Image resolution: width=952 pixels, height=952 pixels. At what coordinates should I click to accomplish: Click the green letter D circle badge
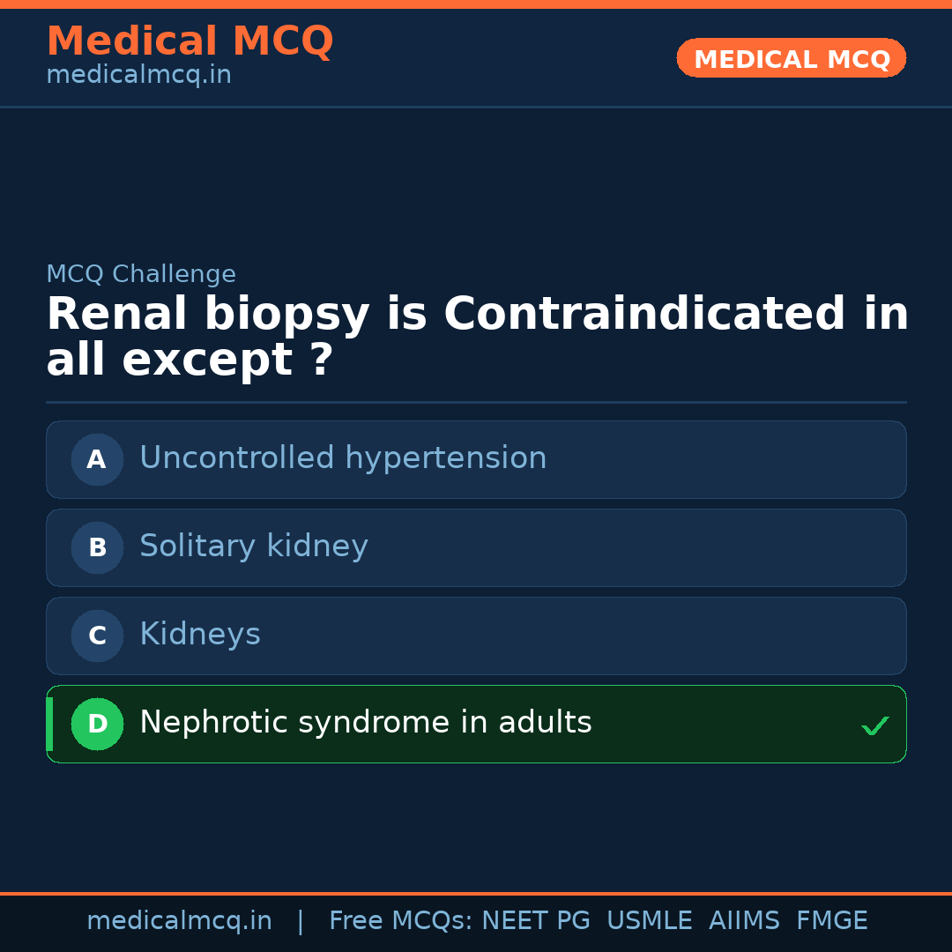coord(97,724)
